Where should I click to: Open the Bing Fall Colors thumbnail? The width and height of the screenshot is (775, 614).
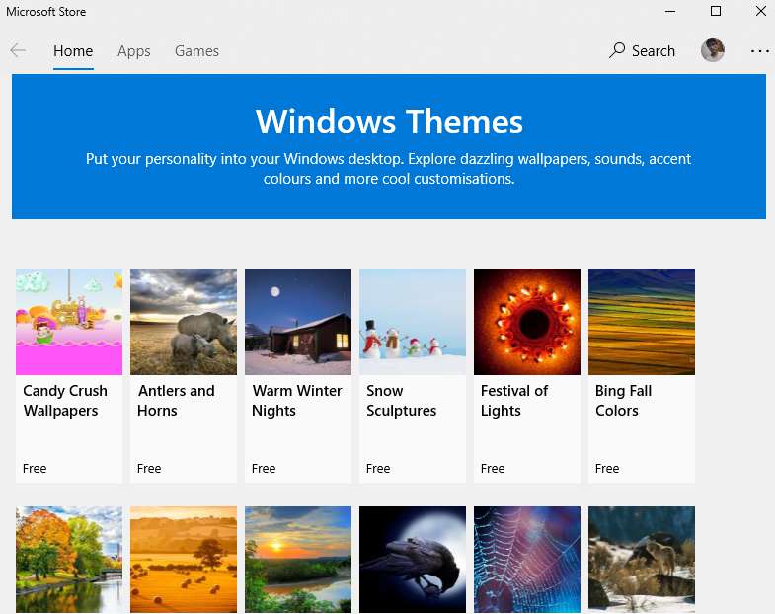(642, 322)
